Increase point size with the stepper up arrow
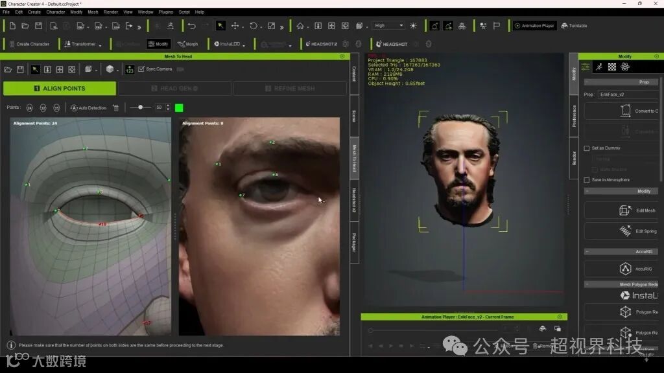 168,106
